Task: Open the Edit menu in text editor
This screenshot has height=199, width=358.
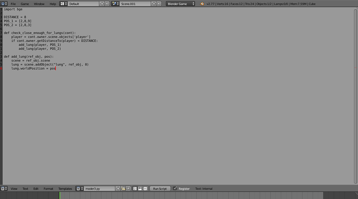Action: (x=36, y=189)
